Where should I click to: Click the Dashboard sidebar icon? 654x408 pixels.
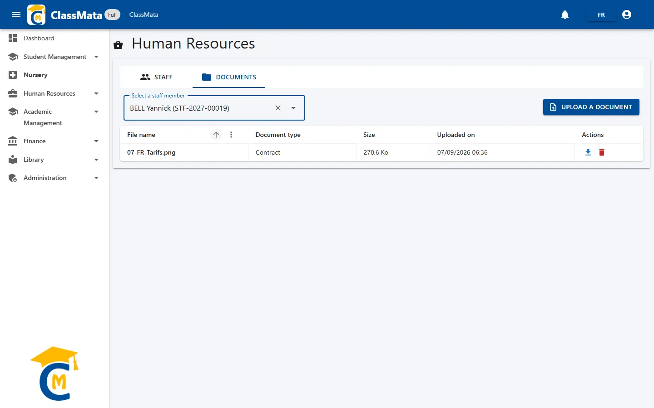(x=13, y=38)
